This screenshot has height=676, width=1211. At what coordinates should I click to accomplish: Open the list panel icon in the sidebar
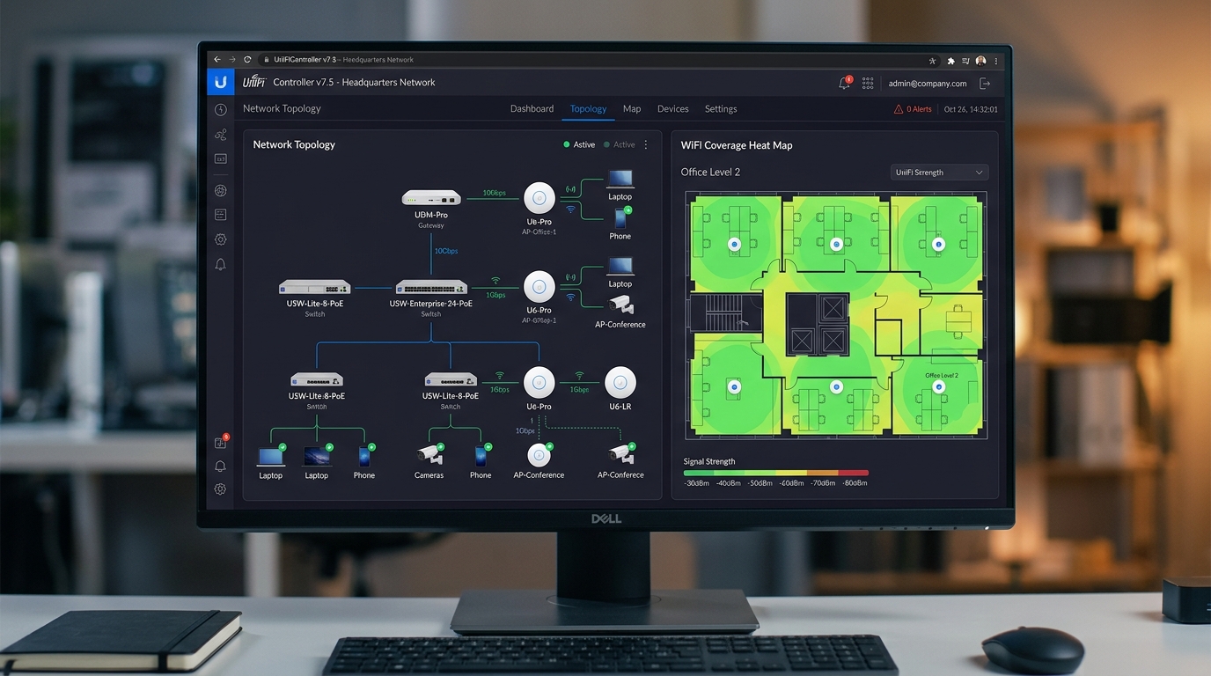tap(220, 215)
